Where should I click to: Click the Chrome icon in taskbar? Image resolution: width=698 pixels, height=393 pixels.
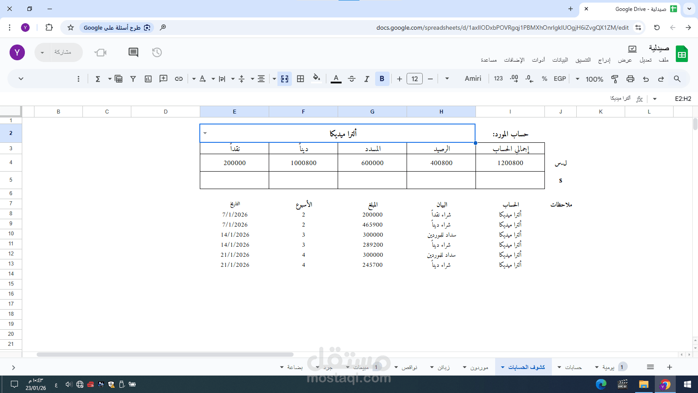click(x=665, y=384)
